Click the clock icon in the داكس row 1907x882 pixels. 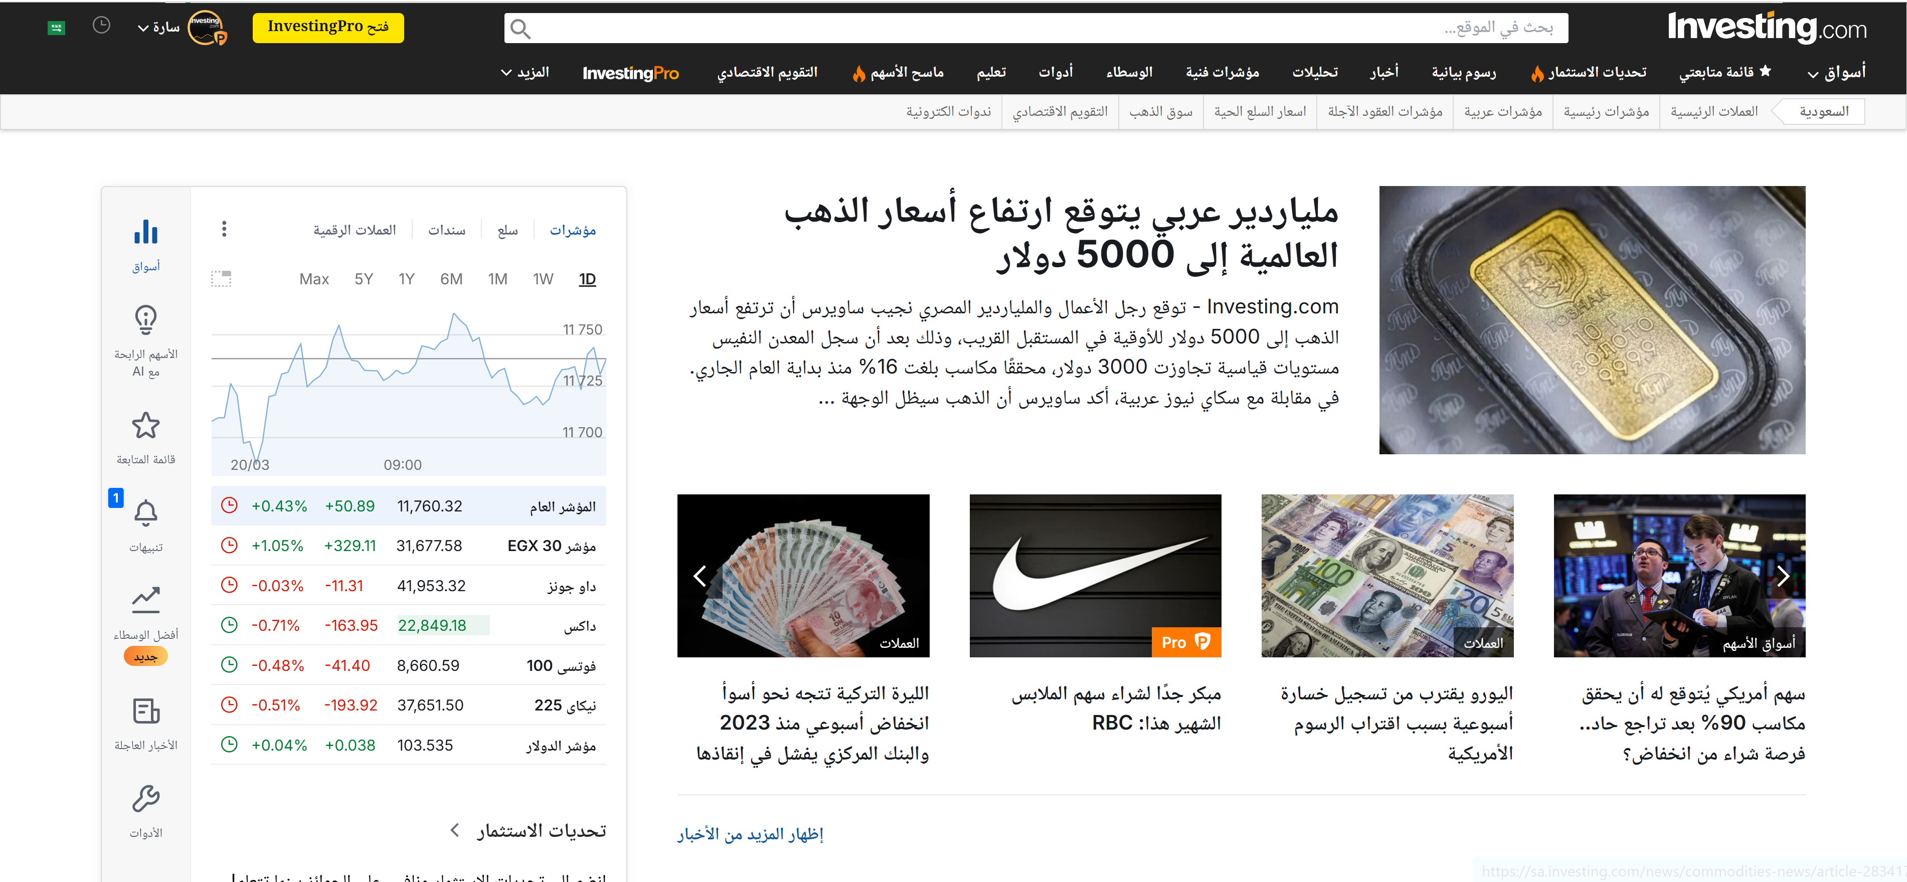click(x=230, y=624)
